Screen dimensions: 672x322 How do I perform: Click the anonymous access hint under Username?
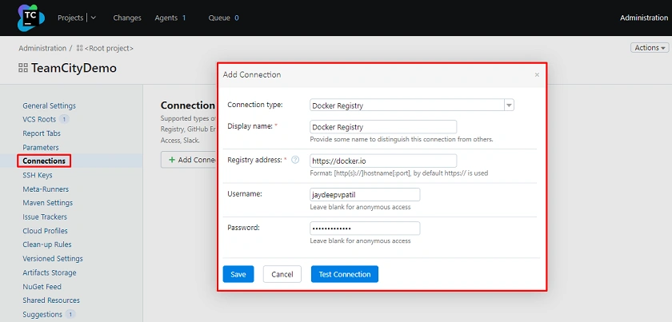[x=360, y=207]
